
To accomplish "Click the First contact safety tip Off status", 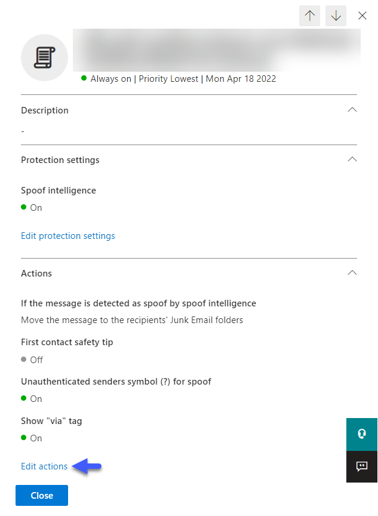I will pos(32,360).
